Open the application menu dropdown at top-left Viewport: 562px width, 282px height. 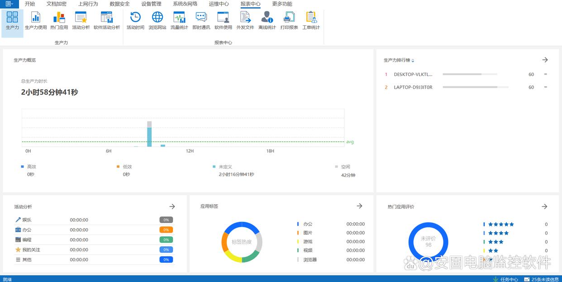tap(9, 4)
